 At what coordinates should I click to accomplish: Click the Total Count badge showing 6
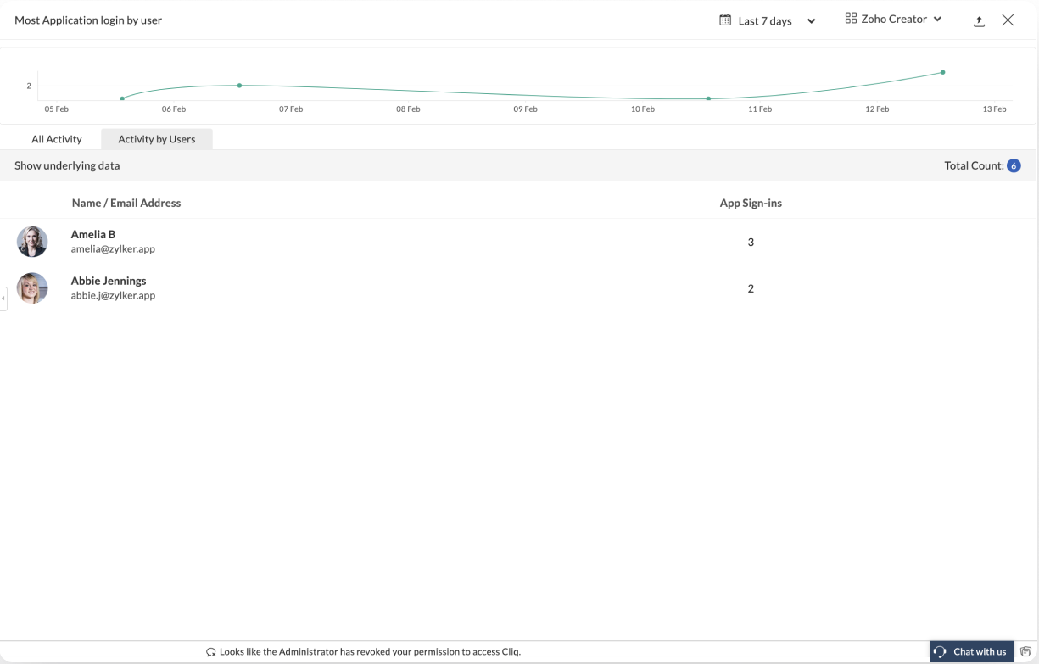pos(1014,165)
